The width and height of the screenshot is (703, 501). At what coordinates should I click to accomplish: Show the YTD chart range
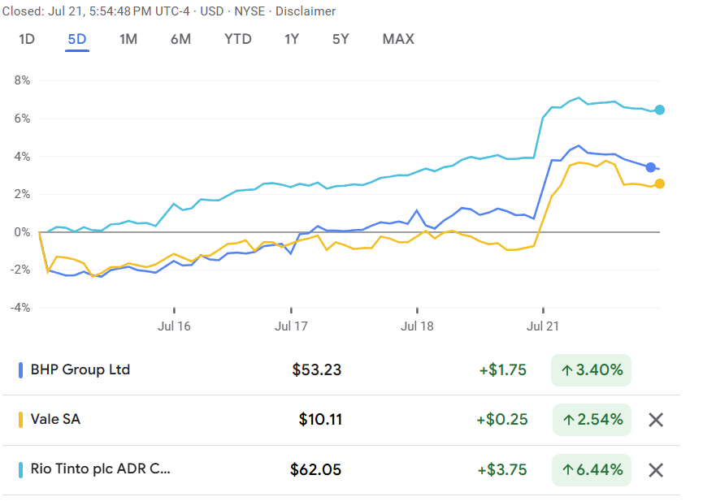[x=238, y=40]
